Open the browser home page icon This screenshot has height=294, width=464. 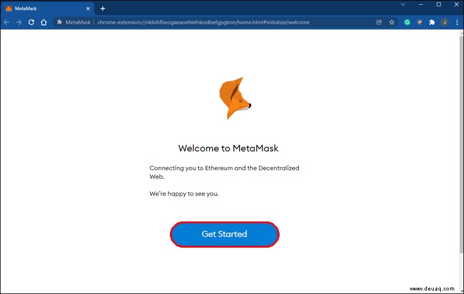44,22
